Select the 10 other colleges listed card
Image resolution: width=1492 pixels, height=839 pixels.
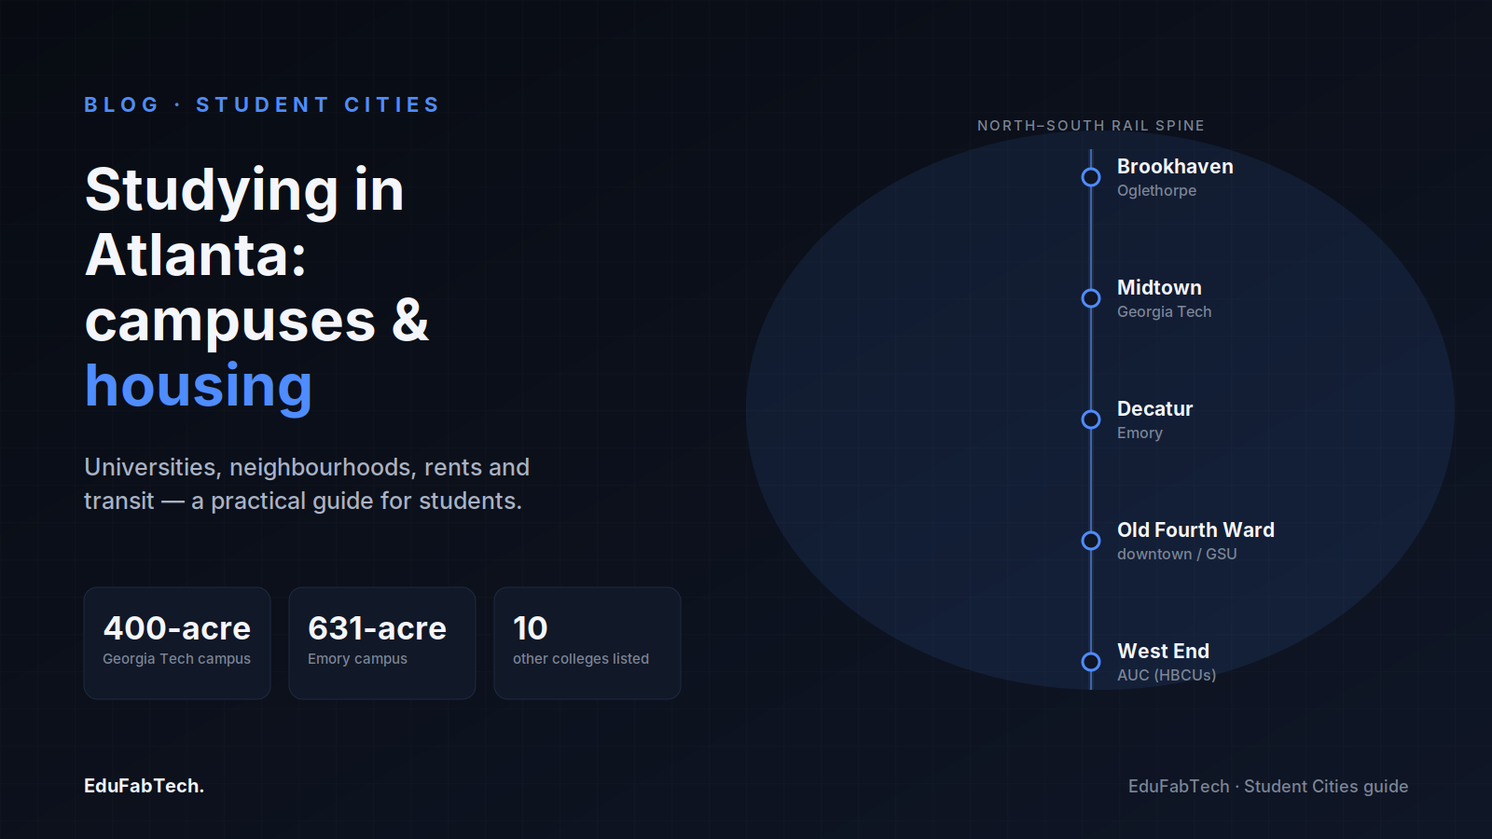click(587, 643)
